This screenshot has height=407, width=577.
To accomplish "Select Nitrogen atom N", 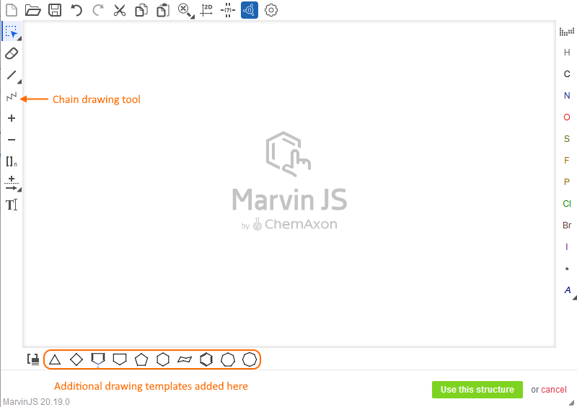I will tap(567, 96).
